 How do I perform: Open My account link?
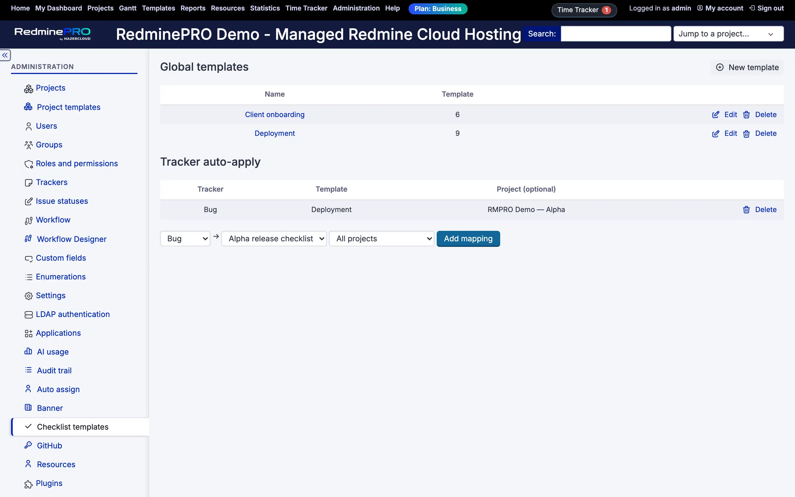click(x=720, y=8)
